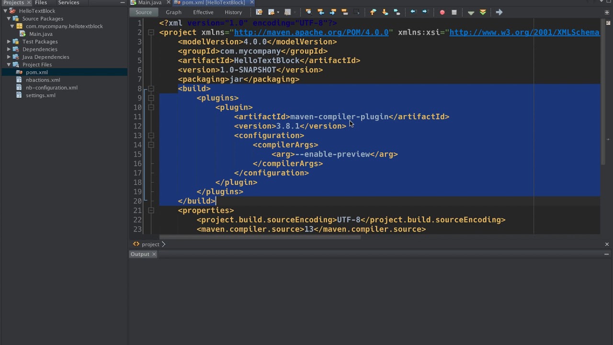This screenshot has height=345, width=613.
Task: Select the pom.xml [HelloTextBlock] editor tab
Action: pos(213,2)
